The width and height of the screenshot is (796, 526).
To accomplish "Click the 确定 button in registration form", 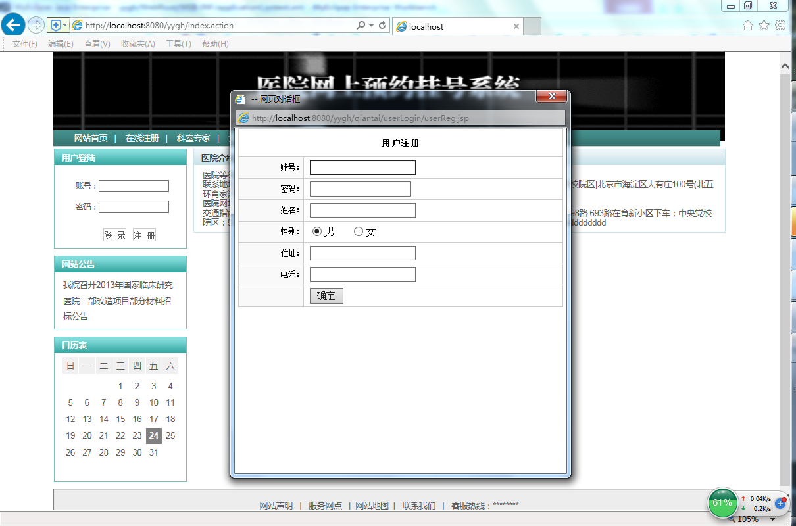I will click(326, 296).
